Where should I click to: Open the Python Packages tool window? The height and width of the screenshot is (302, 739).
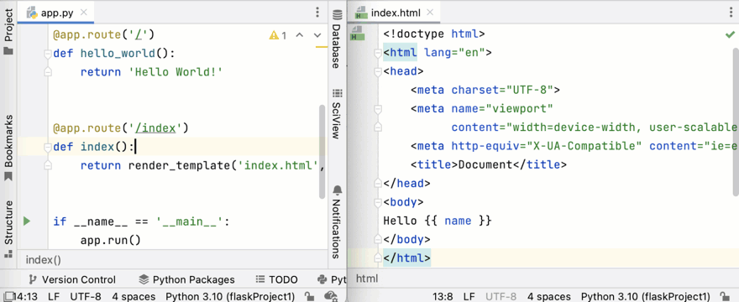click(x=187, y=280)
